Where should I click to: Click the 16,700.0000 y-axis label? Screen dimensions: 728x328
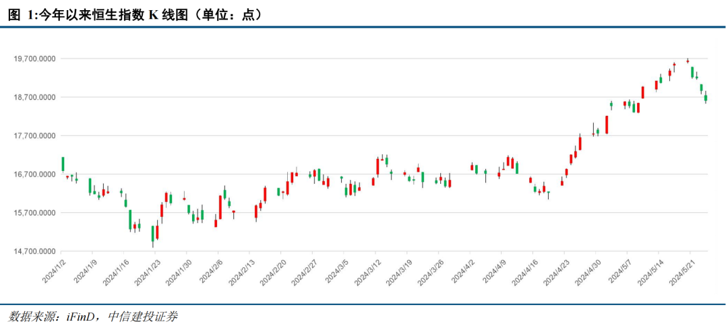coord(35,174)
